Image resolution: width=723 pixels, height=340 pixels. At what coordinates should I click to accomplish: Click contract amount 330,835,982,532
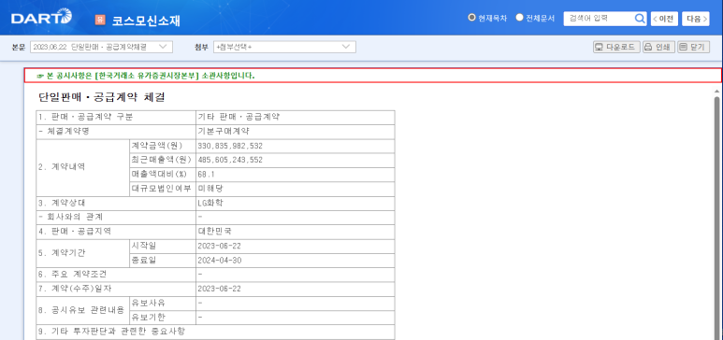(x=230, y=146)
